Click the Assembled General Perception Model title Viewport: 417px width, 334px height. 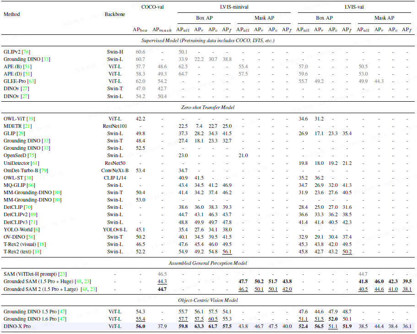pyautogui.click(x=208, y=263)
